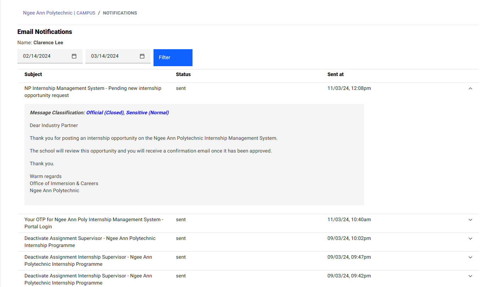Open the calendar picker for the 03/14/2024 date
The image size is (486, 287).
[142, 56]
